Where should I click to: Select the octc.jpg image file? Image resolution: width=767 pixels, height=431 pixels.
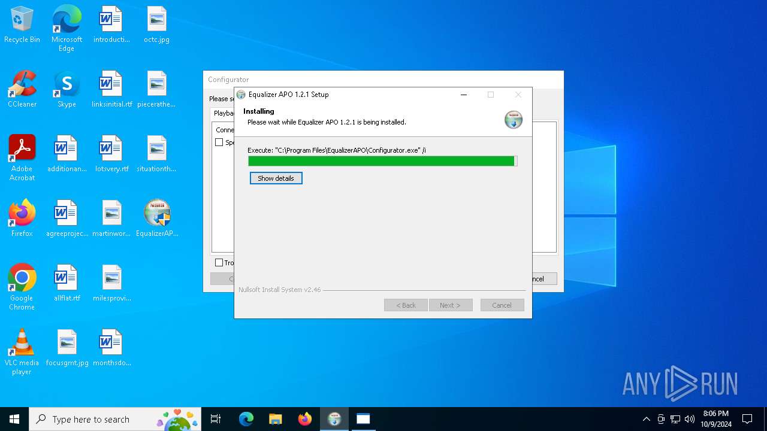point(156,25)
